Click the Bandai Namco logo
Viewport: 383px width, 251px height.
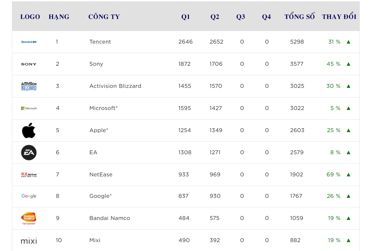pyautogui.click(x=29, y=218)
